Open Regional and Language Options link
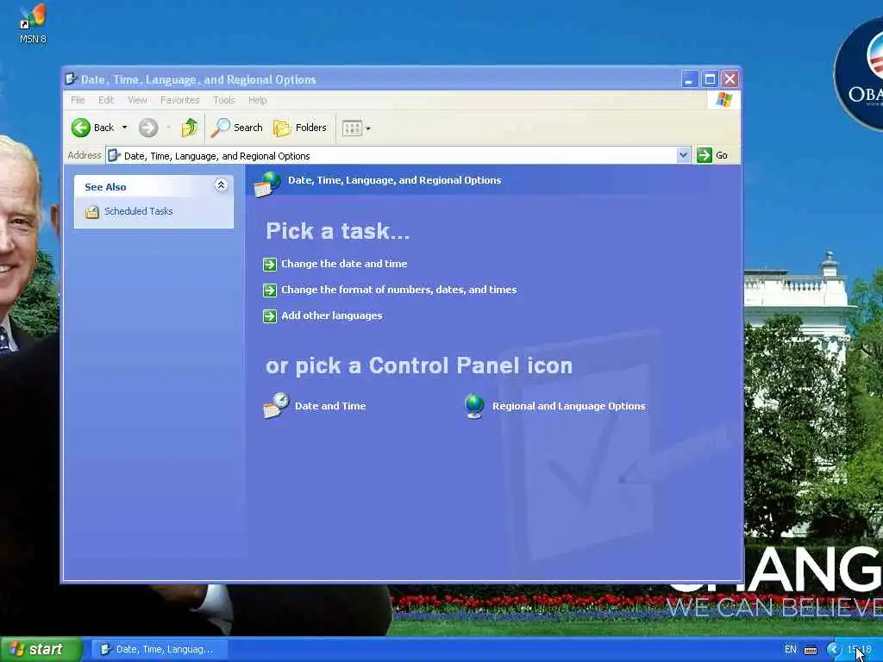 tap(569, 406)
